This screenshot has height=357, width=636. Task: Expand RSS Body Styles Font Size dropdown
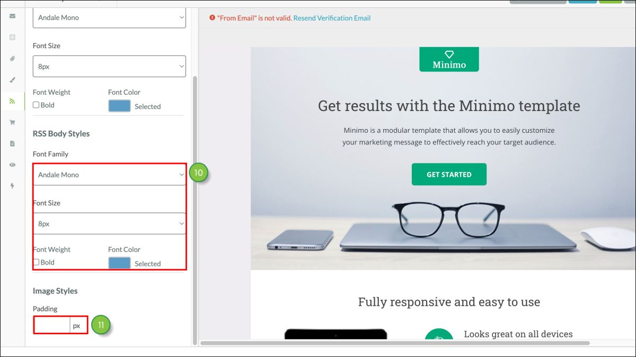[109, 224]
